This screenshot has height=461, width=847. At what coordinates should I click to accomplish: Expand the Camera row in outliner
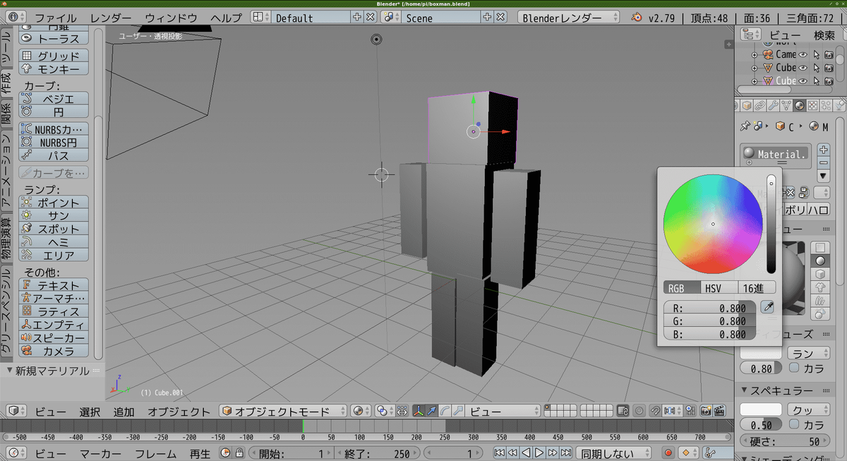[755, 55]
